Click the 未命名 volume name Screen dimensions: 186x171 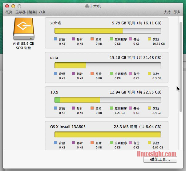pos(56,23)
